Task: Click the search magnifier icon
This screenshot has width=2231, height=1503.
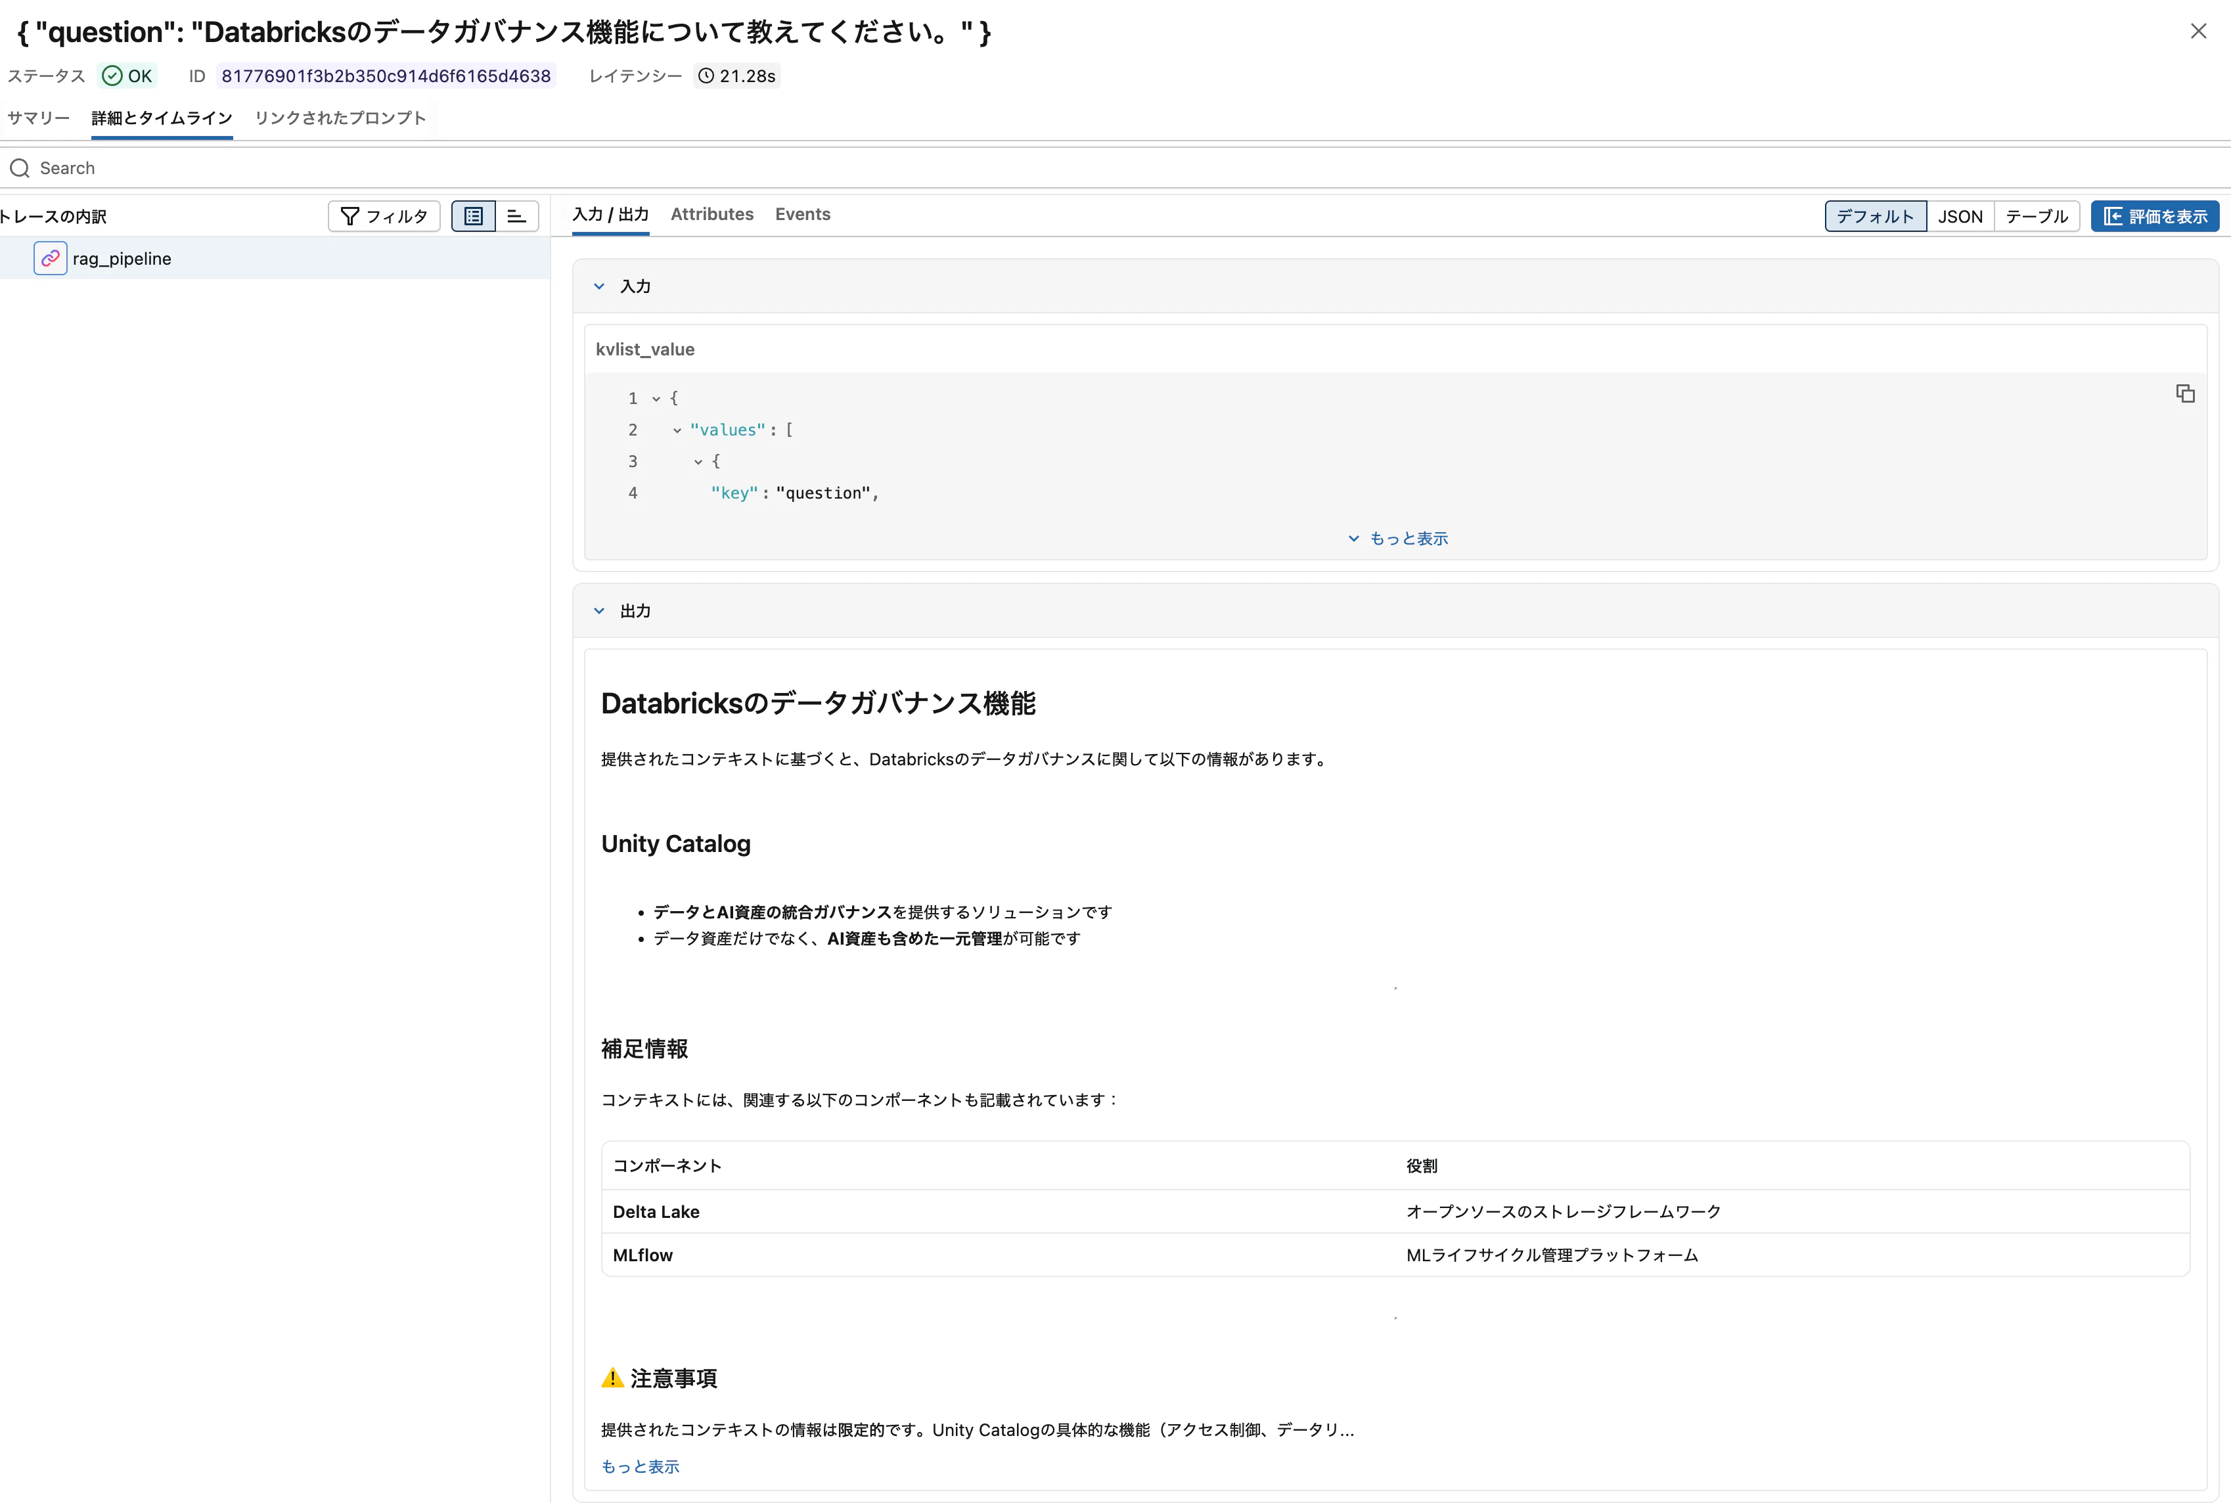Action: 19,168
